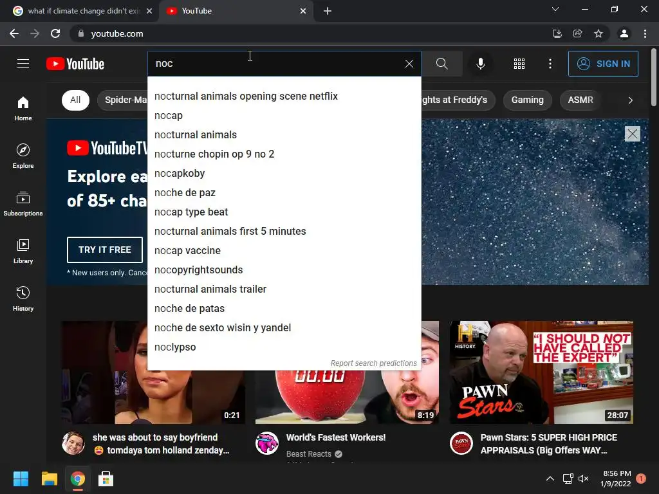The width and height of the screenshot is (659, 494).
Task: Click TRY IT FREE button
Action: (x=105, y=250)
